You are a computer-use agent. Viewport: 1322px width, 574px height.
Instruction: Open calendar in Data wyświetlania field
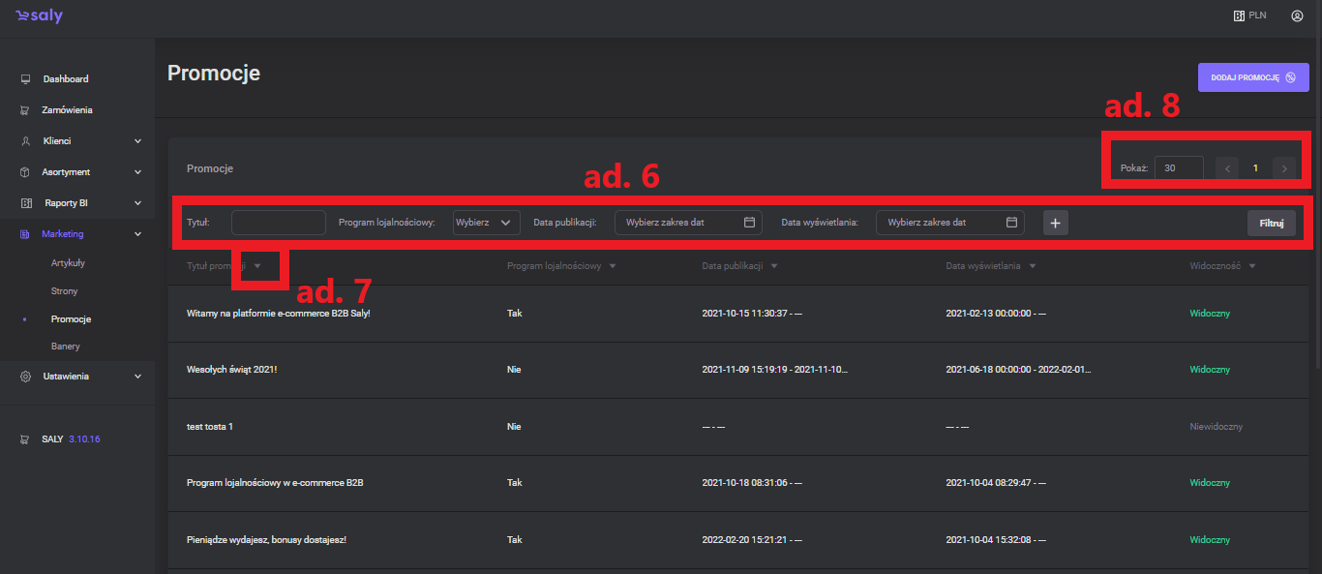click(1011, 223)
